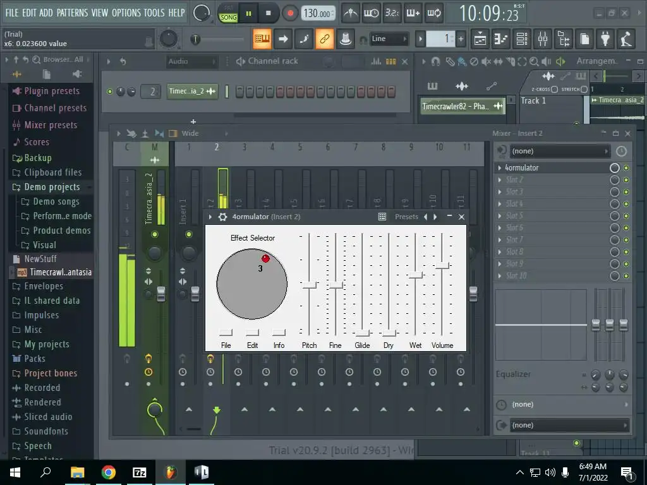Image resolution: width=647 pixels, height=485 pixels.
Task: Click the metronome icon
Action: tap(351, 13)
